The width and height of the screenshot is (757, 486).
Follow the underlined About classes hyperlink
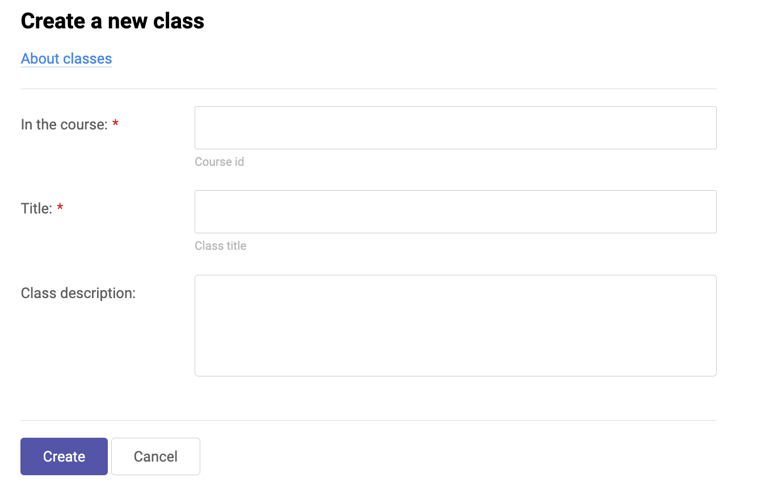tap(66, 58)
